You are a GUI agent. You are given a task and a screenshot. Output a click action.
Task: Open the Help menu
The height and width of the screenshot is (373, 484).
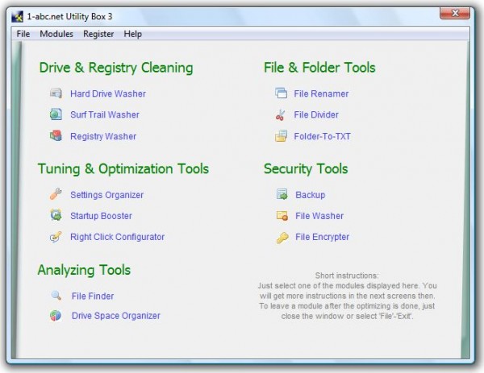(x=133, y=34)
